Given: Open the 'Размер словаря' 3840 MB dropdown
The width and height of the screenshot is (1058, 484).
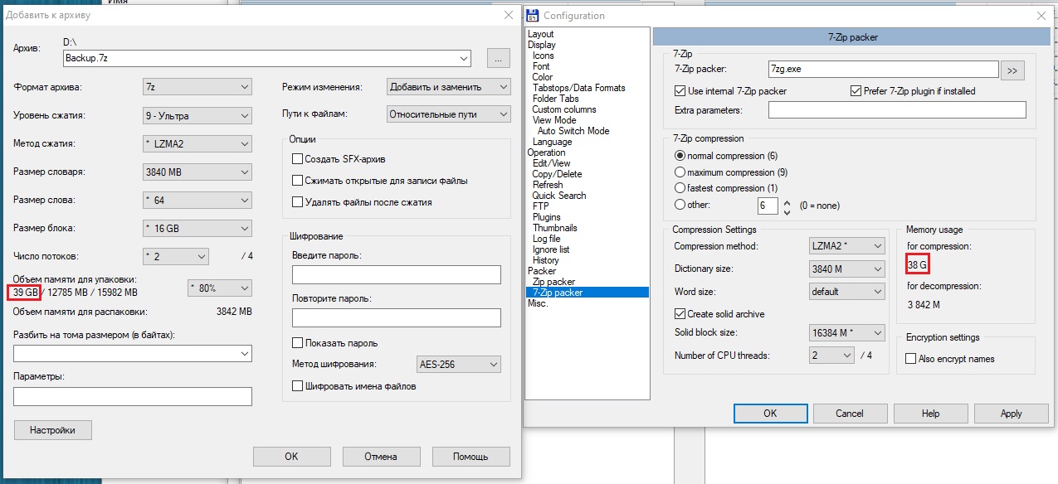Looking at the screenshot, I should 197,172.
